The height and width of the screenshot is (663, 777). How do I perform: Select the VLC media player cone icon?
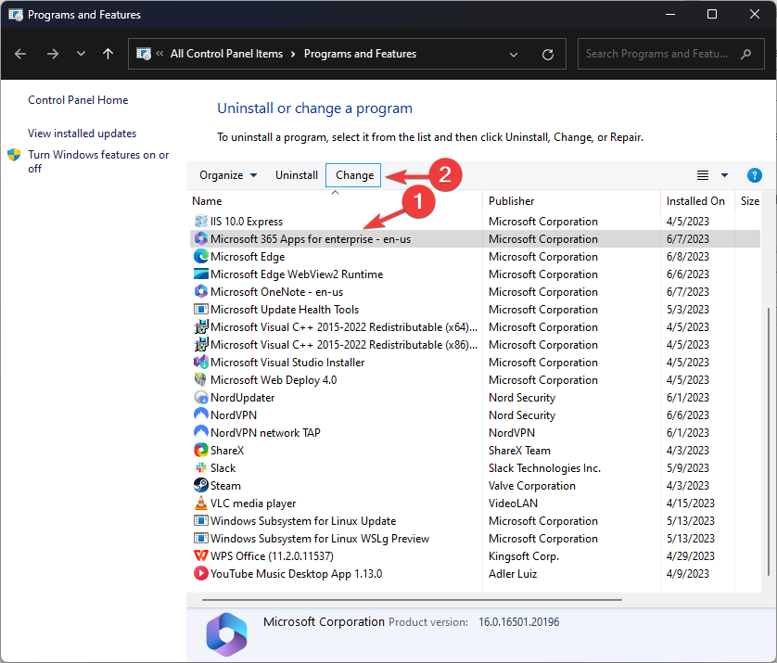200,503
